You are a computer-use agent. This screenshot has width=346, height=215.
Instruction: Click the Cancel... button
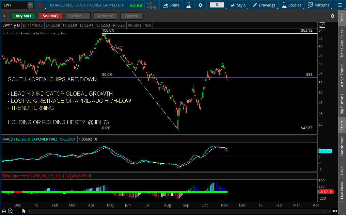click(x=78, y=16)
